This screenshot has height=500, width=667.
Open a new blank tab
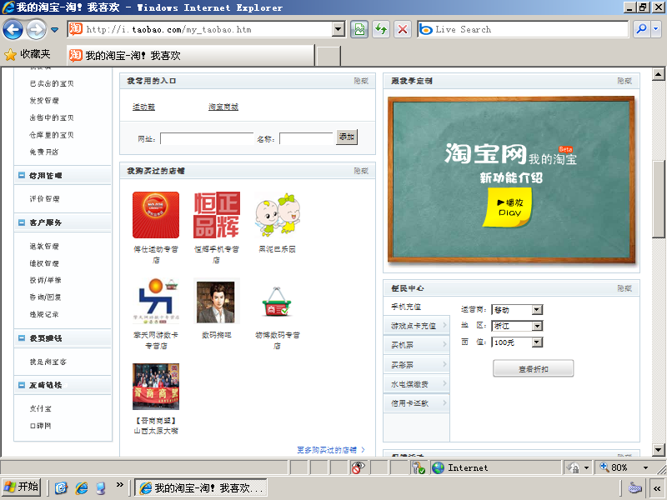pyautogui.click(x=328, y=56)
